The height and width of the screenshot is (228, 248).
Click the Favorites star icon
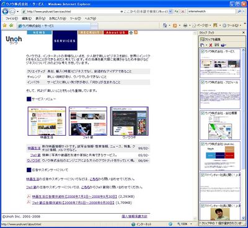tap(5, 25)
